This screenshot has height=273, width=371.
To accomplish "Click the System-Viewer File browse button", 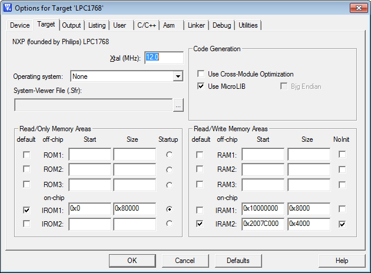I will [178, 105].
